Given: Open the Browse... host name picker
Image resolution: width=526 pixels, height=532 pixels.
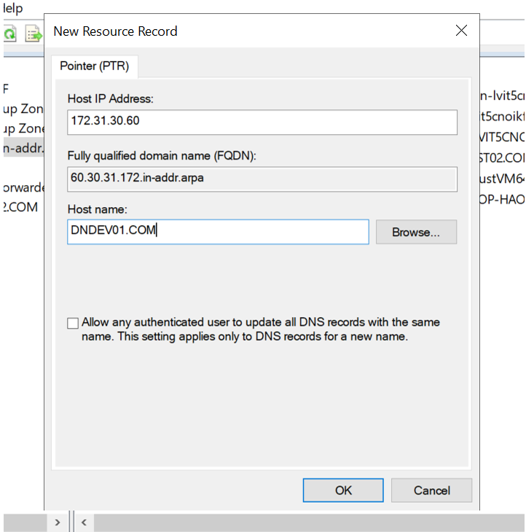Looking at the screenshot, I should point(416,232).
